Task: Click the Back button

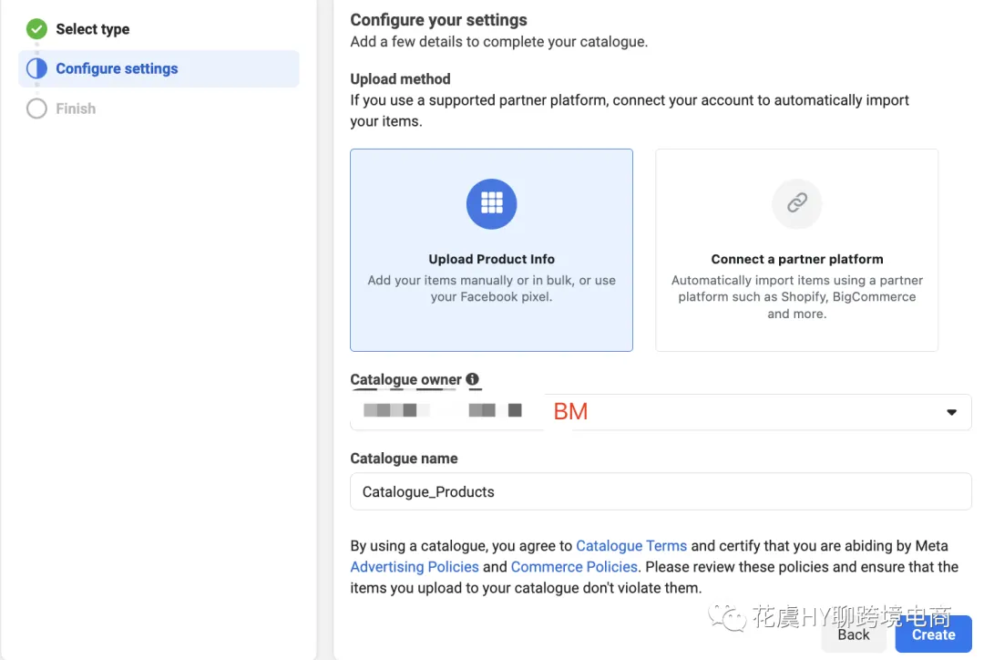Action: [x=854, y=634]
